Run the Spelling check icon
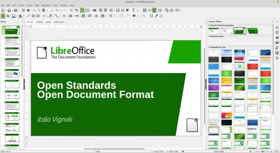 [x=76, y=10]
